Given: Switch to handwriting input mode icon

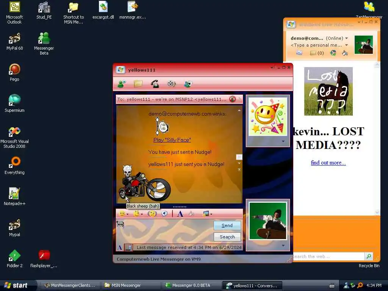Looking at the screenshot, I should (128, 247).
